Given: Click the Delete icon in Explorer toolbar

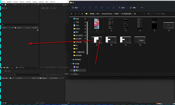Looking at the screenshot, I should (113, 8).
